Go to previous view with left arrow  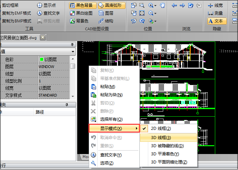click(174, 5)
